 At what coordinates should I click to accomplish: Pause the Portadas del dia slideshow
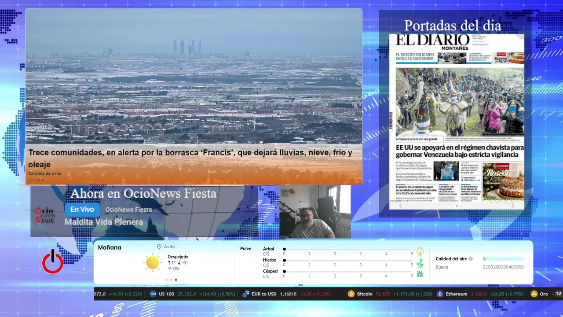[x=457, y=206]
